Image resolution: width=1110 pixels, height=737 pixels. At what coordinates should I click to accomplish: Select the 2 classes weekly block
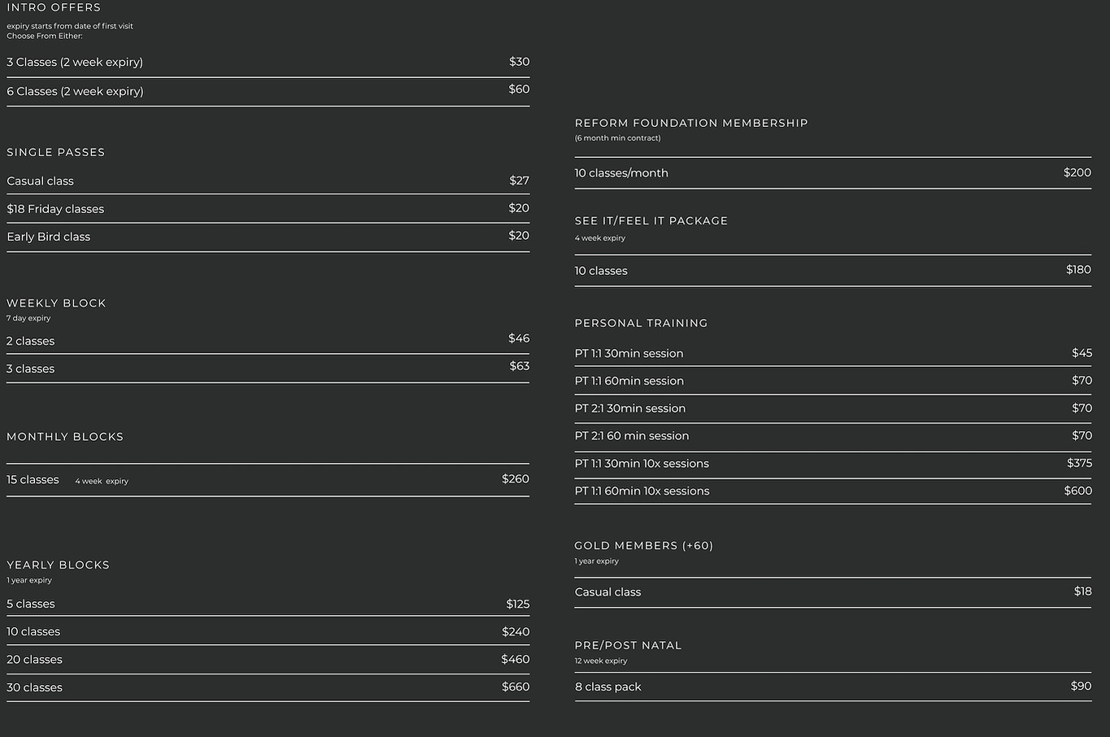point(268,340)
